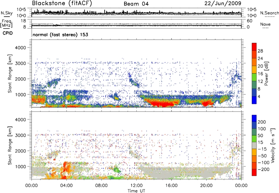This screenshot has width=279, height=193.
Task: Click the '18' frequency axis tick label
Action: [23, 21]
